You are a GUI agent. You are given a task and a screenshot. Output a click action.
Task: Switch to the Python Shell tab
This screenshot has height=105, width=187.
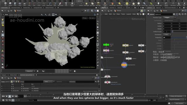(13, 75)
